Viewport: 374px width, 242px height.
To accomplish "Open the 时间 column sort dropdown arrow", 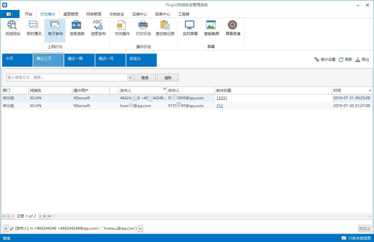I will tap(370, 91).
